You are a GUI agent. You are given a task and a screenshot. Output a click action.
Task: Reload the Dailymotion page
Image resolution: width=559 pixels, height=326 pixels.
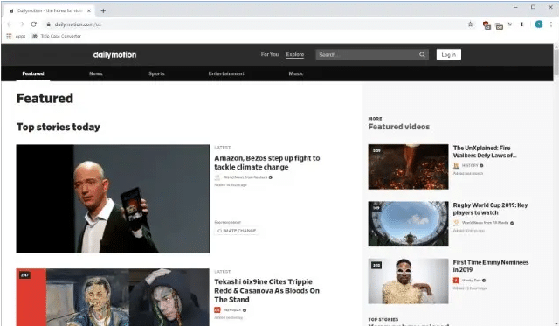[x=33, y=24]
